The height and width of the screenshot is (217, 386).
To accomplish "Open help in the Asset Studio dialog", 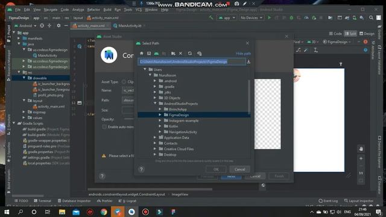I will point(102,176).
